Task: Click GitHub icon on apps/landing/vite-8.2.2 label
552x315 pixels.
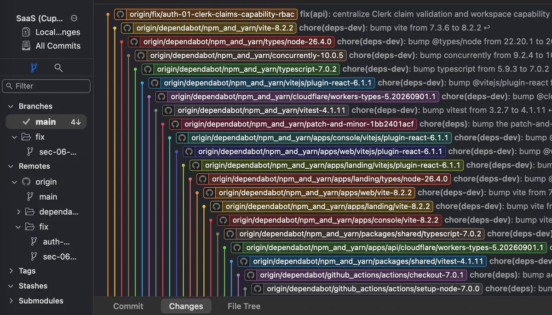Action: coord(217,206)
